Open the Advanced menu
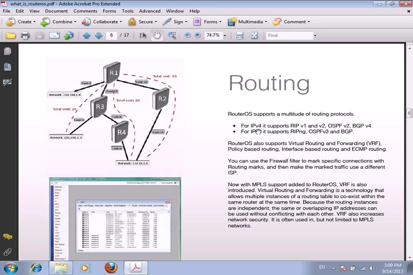 (150, 11)
